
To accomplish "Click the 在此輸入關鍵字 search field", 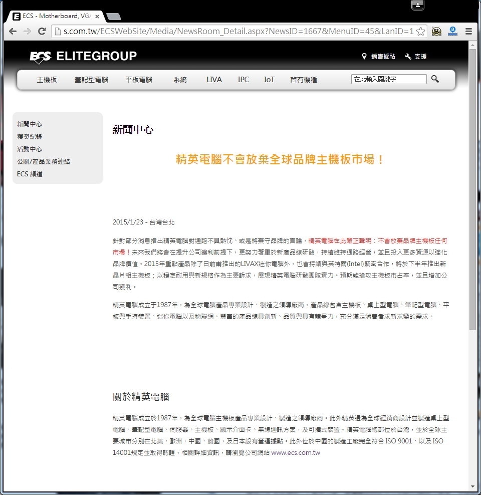I will tap(389, 79).
